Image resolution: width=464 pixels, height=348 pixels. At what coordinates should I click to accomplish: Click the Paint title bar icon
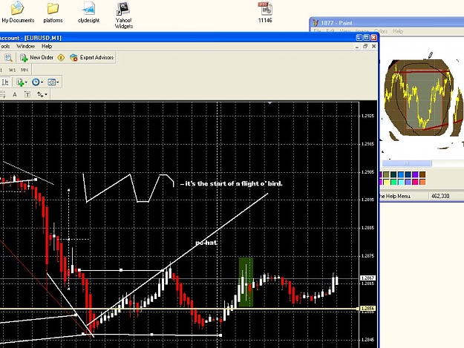click(x=316, y=23)
